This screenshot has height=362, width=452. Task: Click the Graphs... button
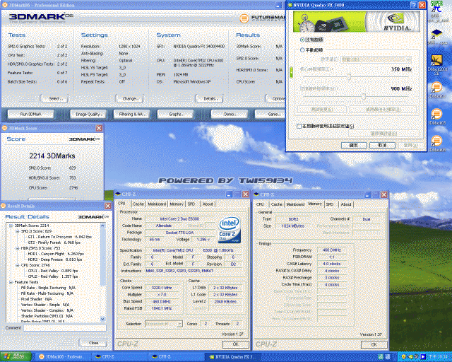[175, 115]
